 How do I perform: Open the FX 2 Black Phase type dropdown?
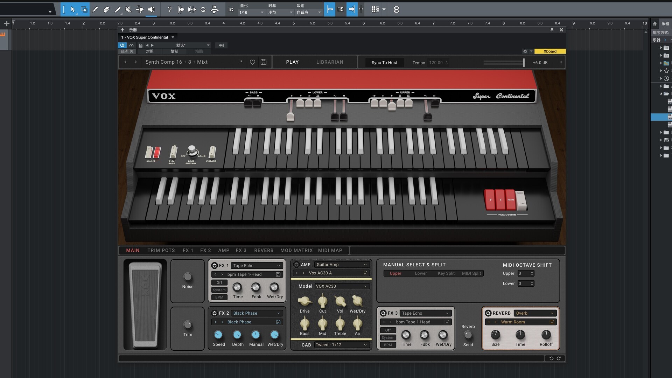point(257,313)
